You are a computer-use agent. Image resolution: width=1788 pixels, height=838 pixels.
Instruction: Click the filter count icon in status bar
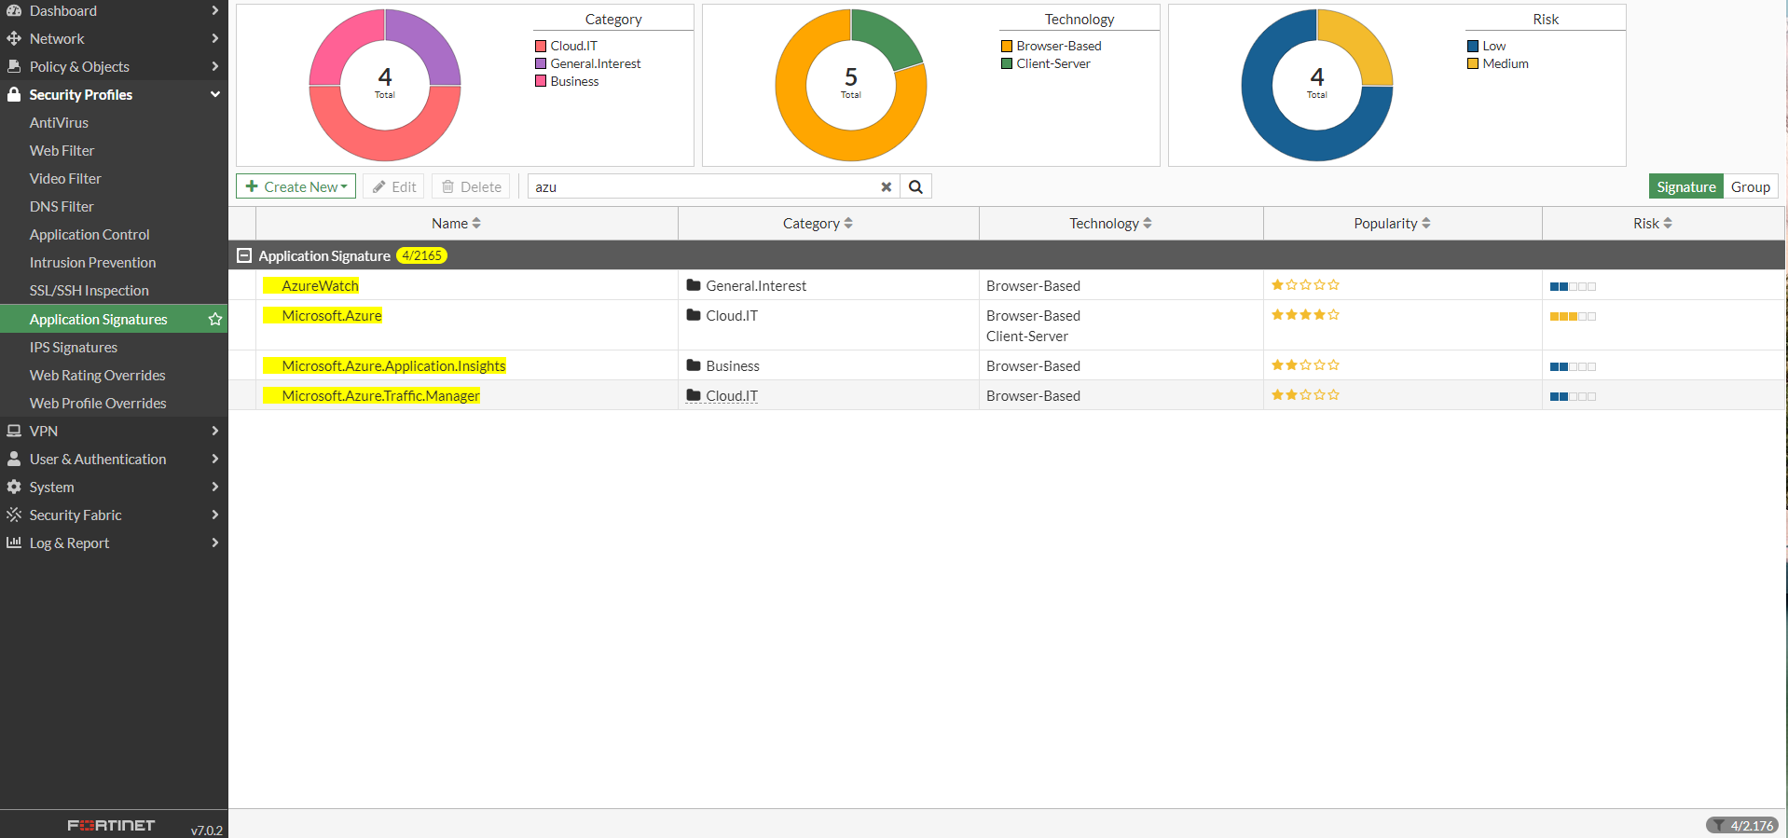tap(1718, 826)
